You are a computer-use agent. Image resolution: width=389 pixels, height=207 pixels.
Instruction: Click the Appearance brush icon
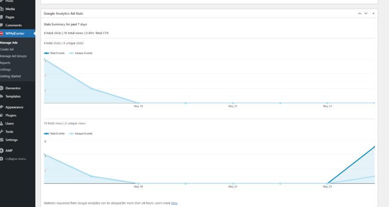pos(1,107)
